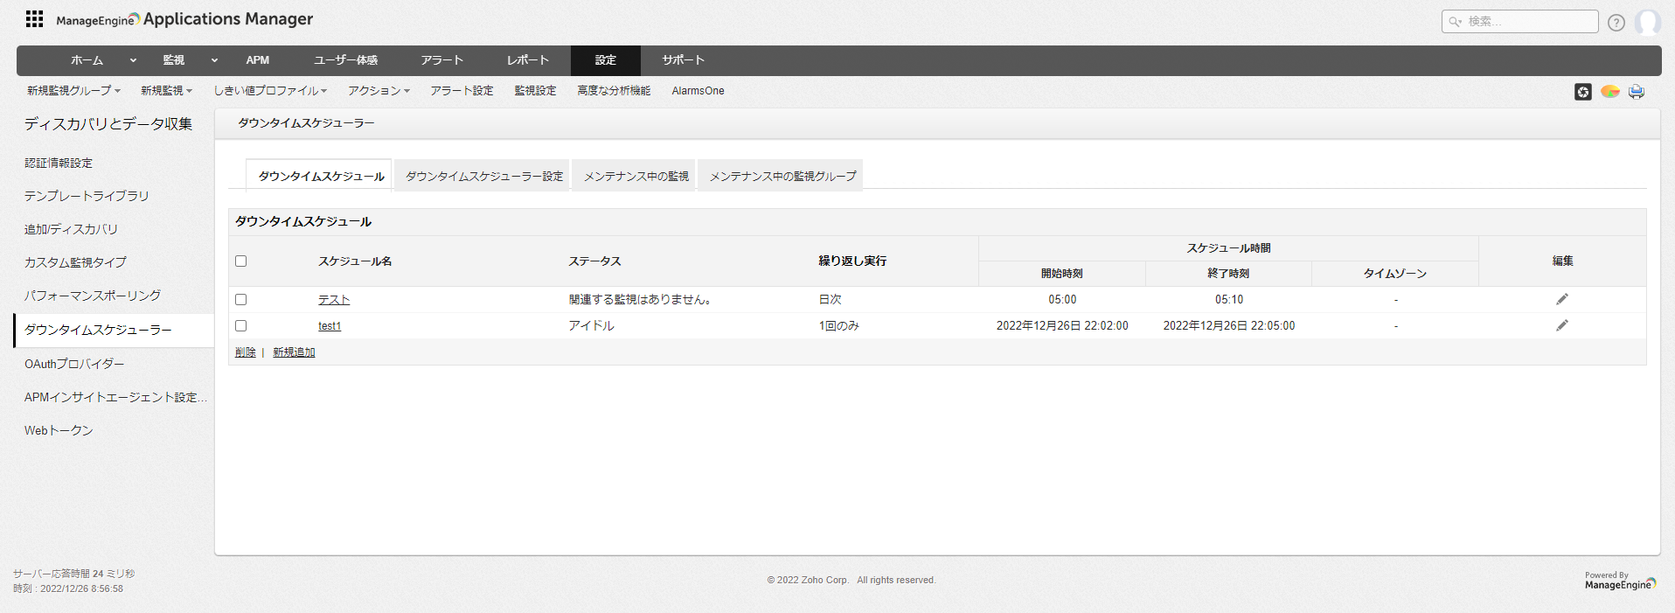Toggle the select-all checkbox in table header
Viewport: 1675px width, 613px height.
(x=241, y=261)
